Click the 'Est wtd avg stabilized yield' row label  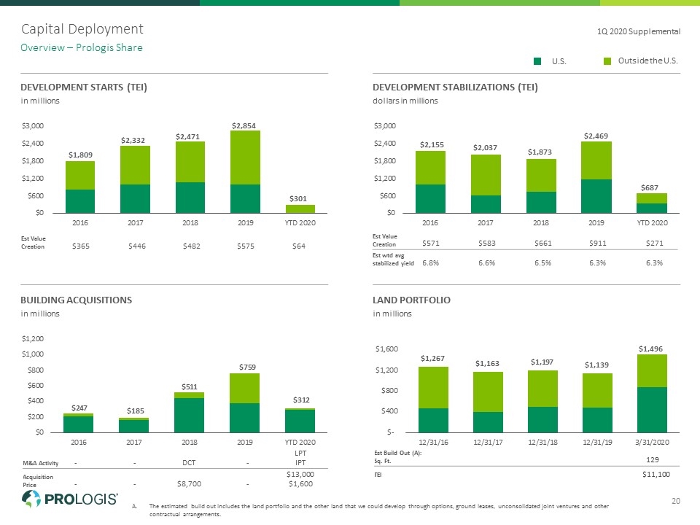click(x=393, y=260)
